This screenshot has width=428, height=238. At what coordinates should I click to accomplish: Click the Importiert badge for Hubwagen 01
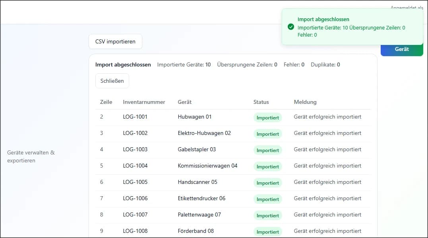267,118
